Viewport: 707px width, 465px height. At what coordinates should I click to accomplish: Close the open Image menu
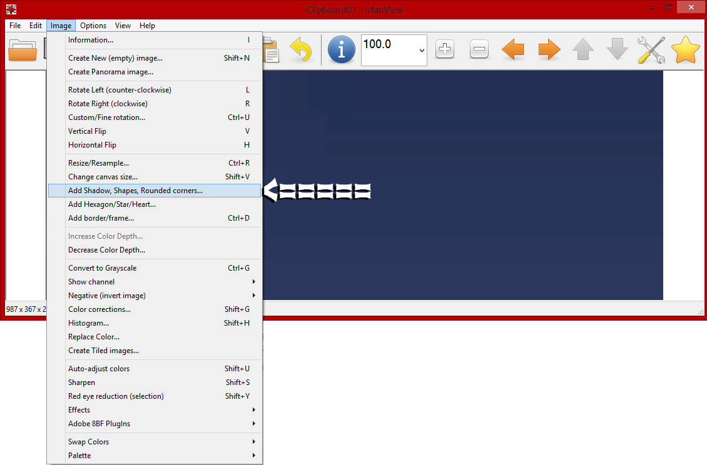[61, 26]
